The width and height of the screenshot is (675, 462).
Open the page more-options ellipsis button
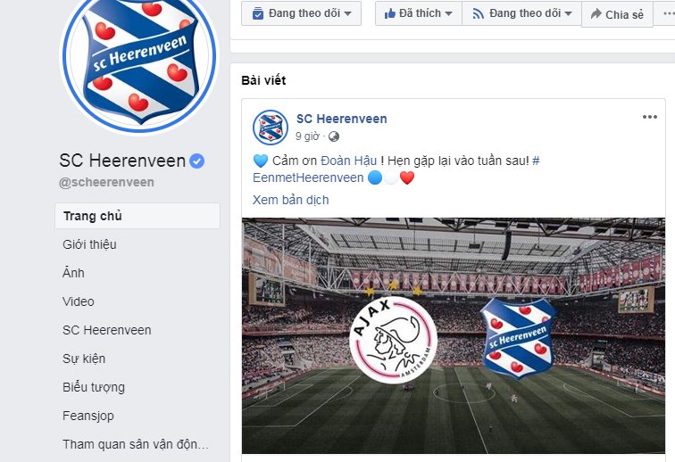pyautogui.click(x=666, y=13)
